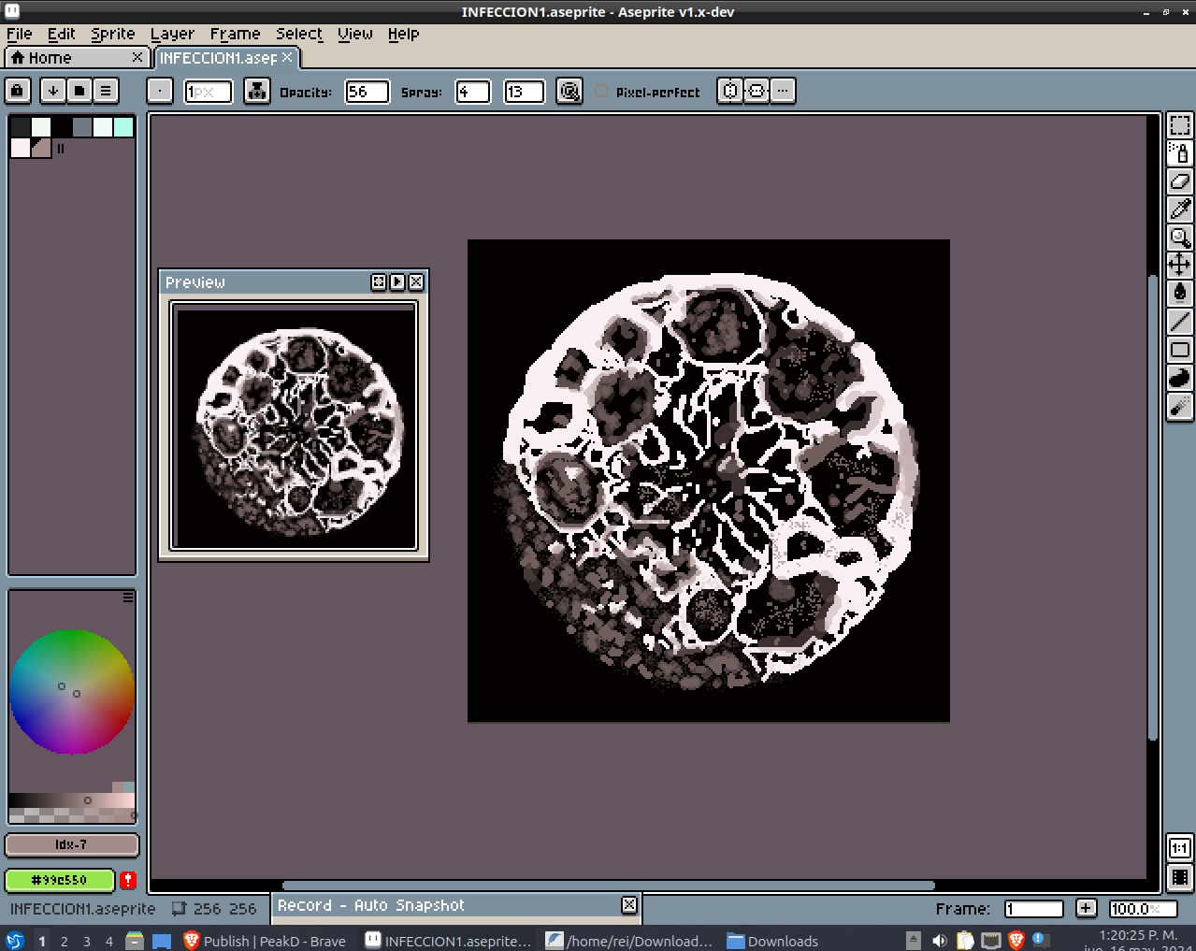This screenshot has height=951, width=1196.
Task: Open the Edit menu
Action: tap(62, 34)
